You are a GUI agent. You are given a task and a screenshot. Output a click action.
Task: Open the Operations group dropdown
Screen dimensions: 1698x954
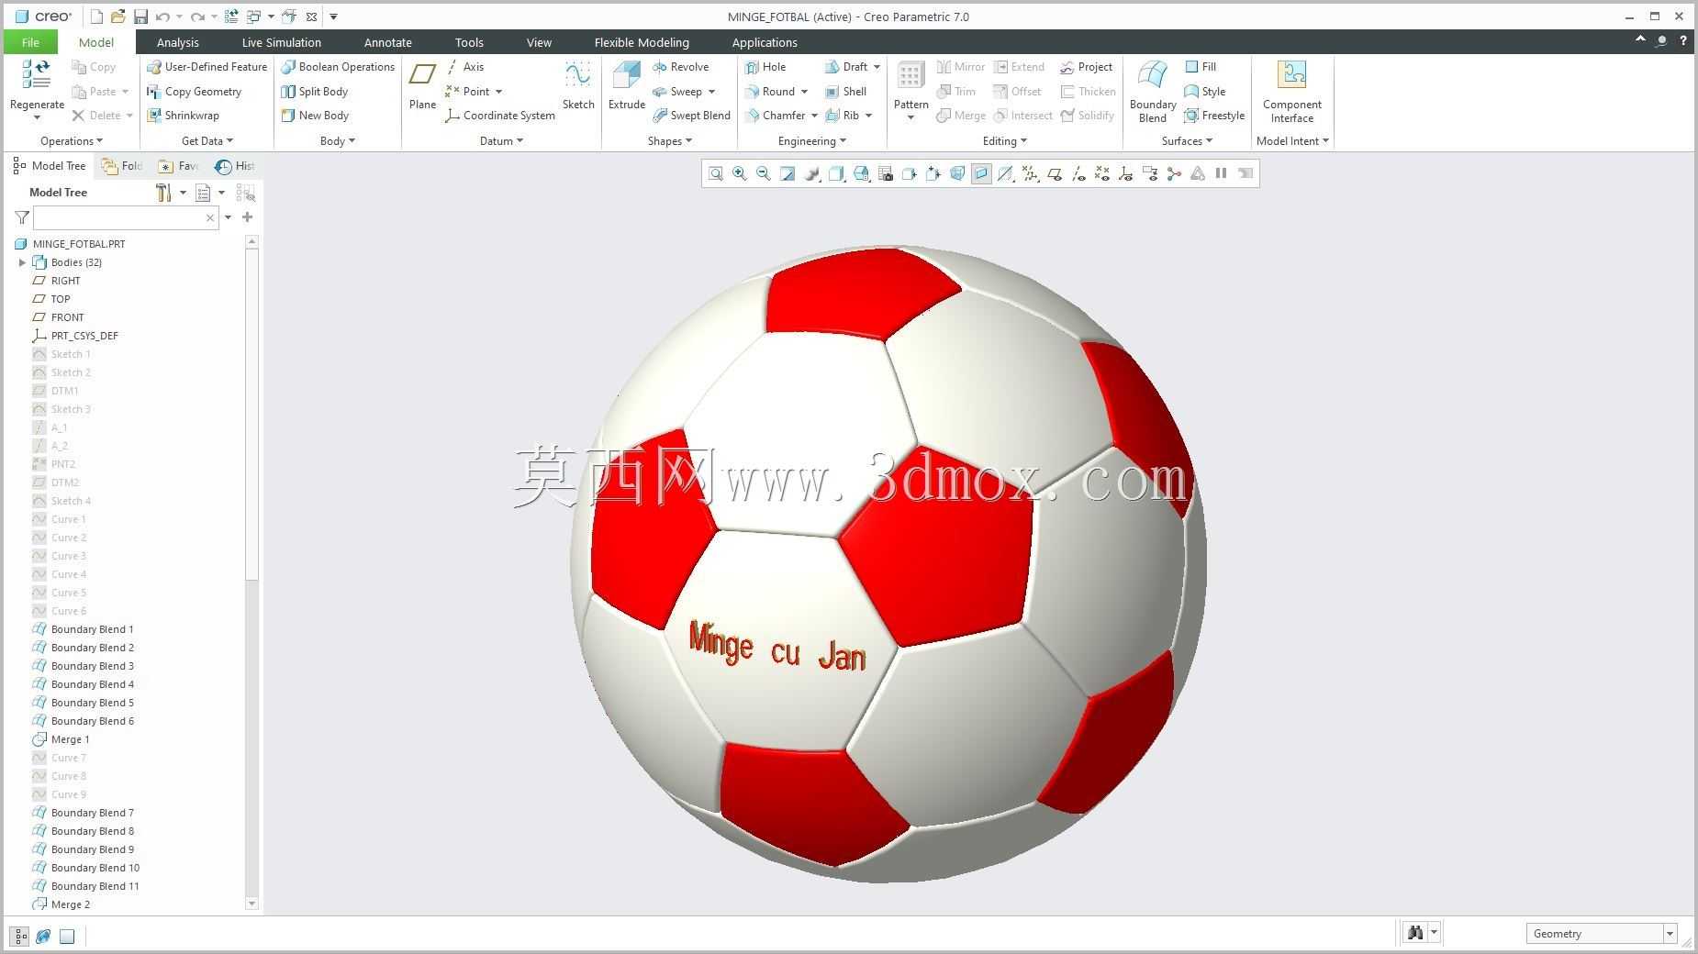[x=72, y=141]
